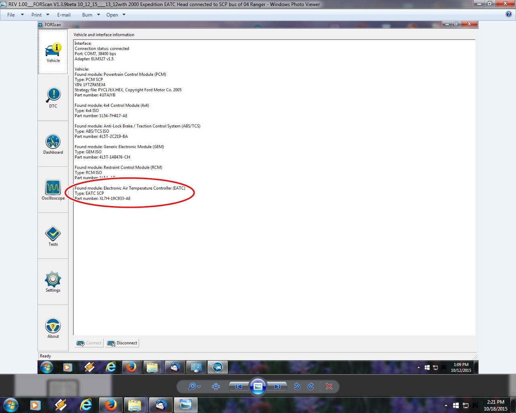Open the zoom magnifier display size control
Screen dimensions: 516x413
point(194,386)
